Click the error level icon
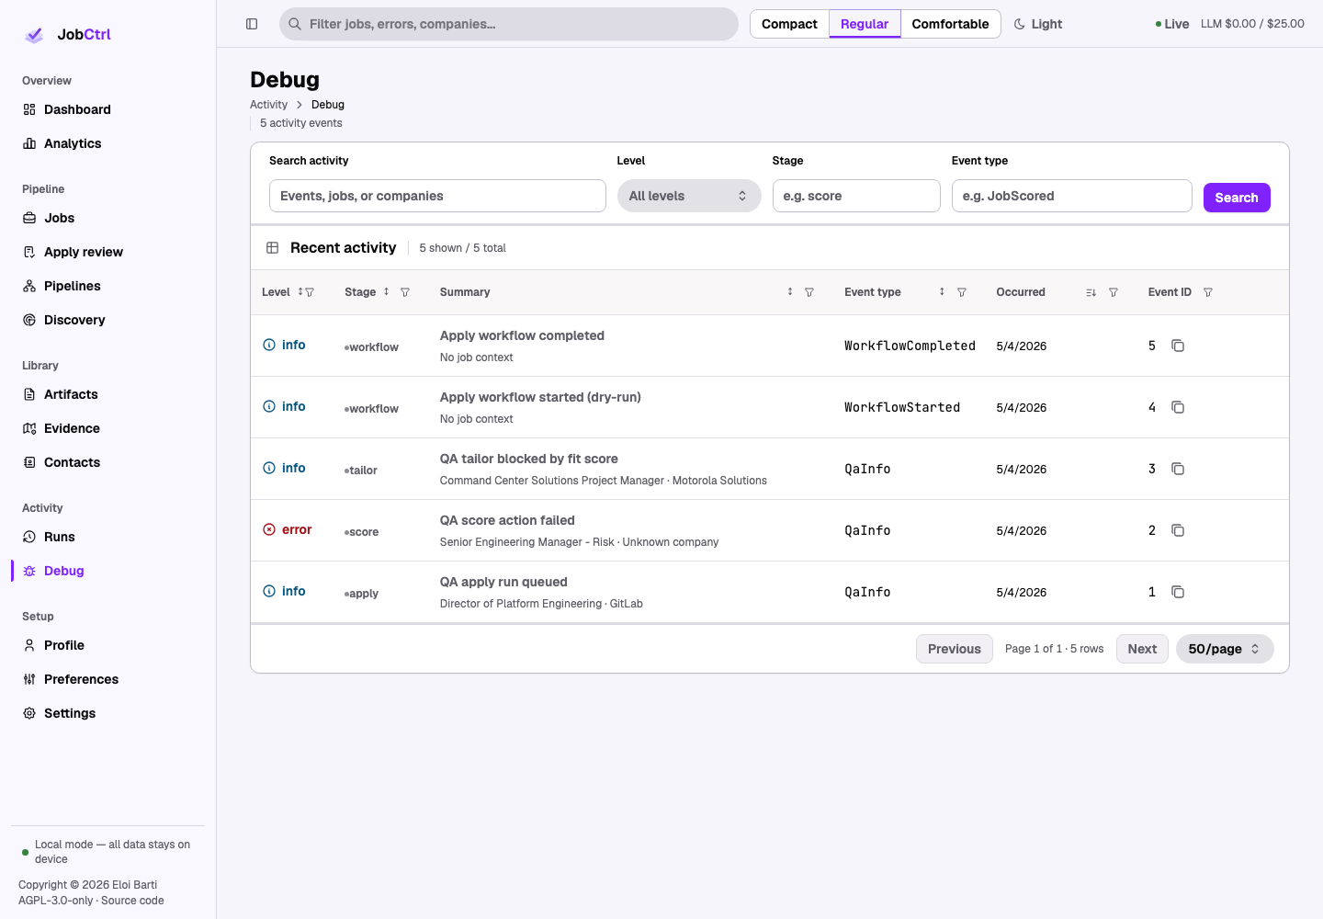The width and height of the screenshot is (1323, 919). [x=269, y=529]
